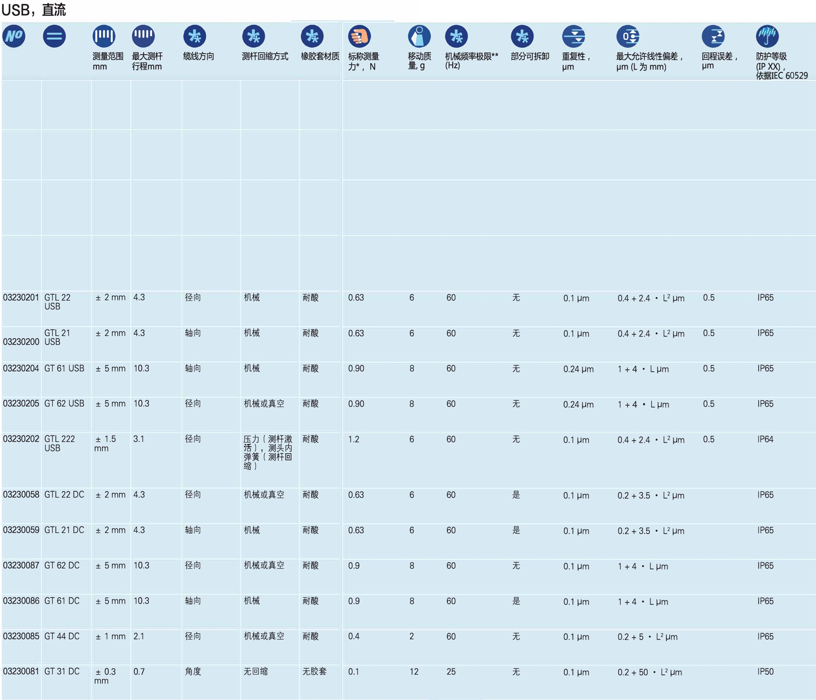Image resolution: width=816 pixels, height=700 pixels.
Task: Click the 防护等级 umbrella icon
Action: pos(767,36)
